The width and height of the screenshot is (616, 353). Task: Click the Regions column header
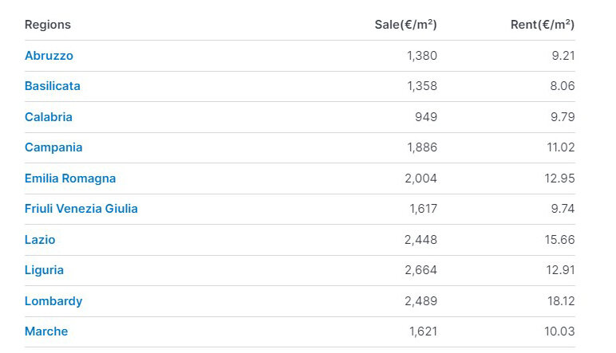point(48,25)
